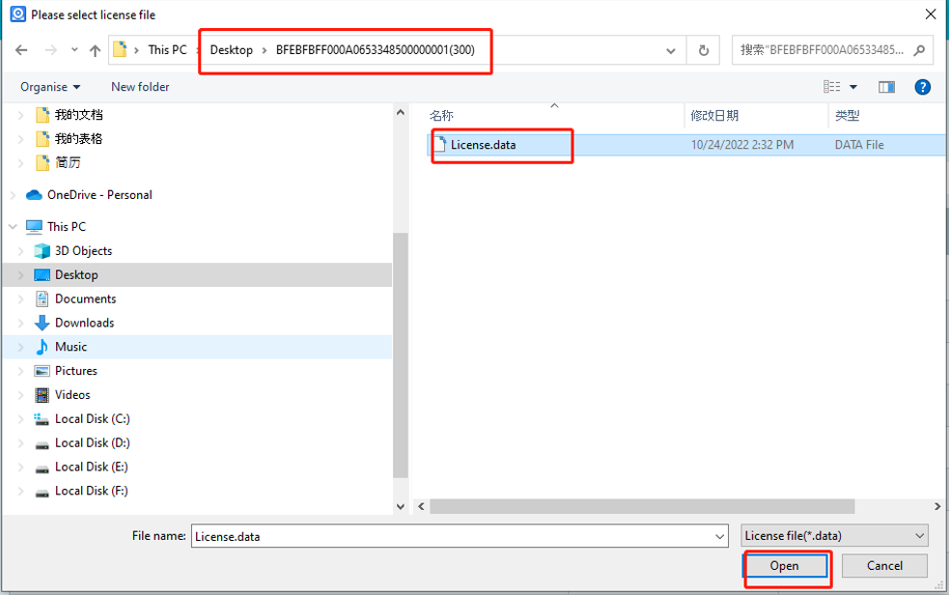Click the Up one level arrow

[x=95, y=50]
